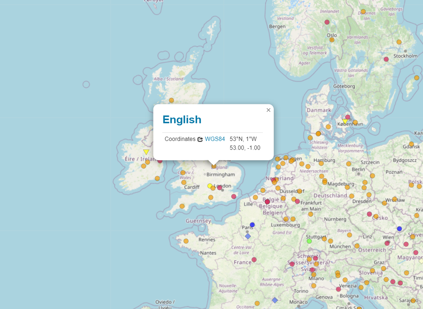The image size is (423, 309).
Task: Click the orange marker near Torino
Action: pos(314,285)
